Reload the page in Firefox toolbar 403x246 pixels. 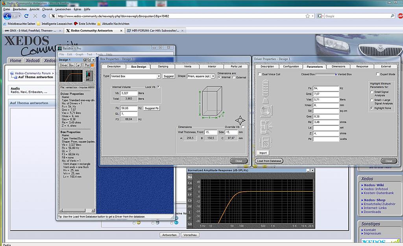click(26, 16)
